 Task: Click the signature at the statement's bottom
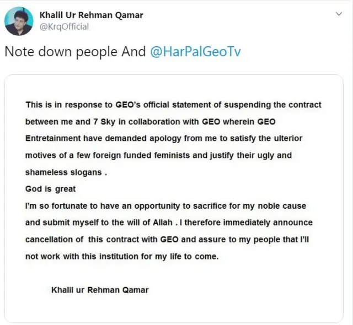100,290
